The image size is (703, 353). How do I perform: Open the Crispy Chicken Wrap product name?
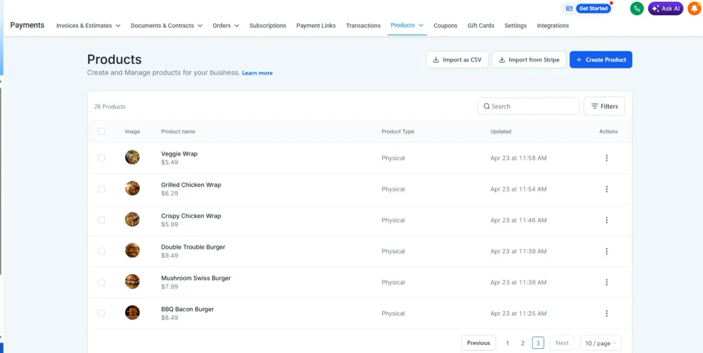click(x=191, y=216)
